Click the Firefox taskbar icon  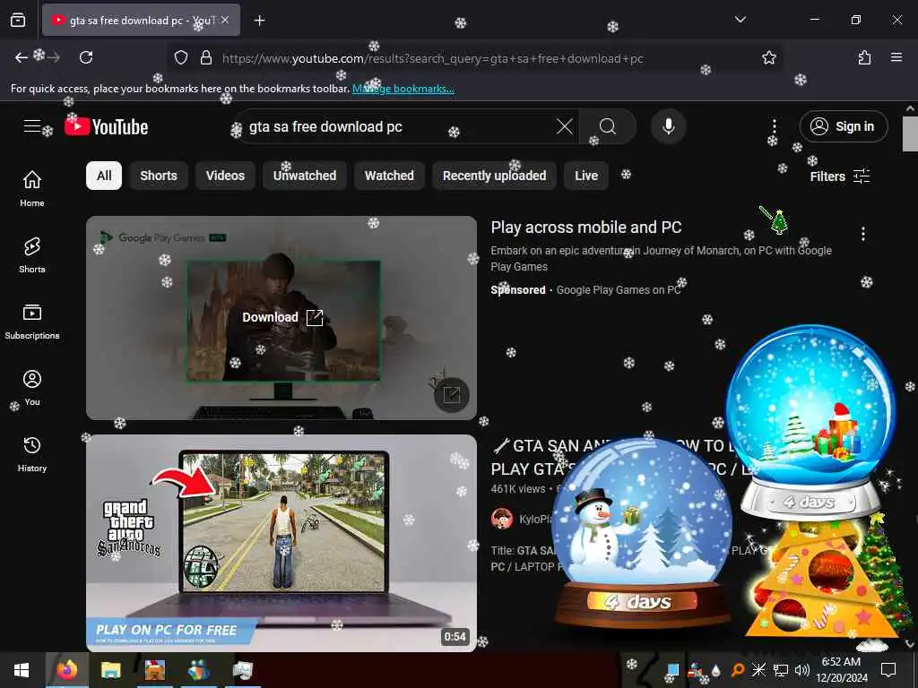(x=66, y=670)
